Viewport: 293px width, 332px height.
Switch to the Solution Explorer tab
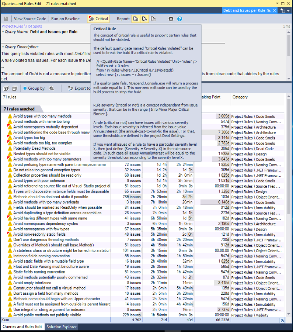coord(61,327)
